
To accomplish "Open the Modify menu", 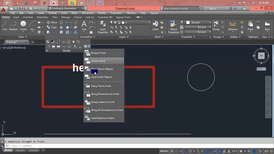I will [102, 13].
